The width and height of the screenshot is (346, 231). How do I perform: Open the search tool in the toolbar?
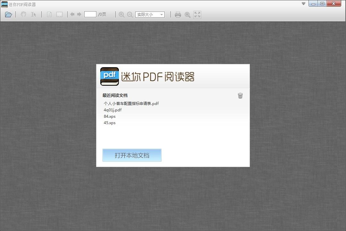pos(187,15)
